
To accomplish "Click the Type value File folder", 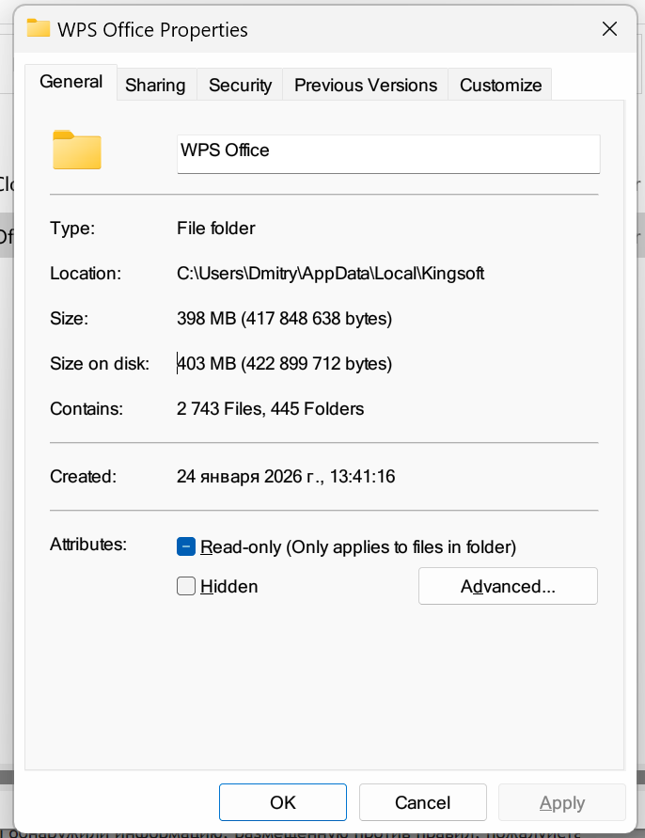I will pyautogui.click(x=216, y=229).
